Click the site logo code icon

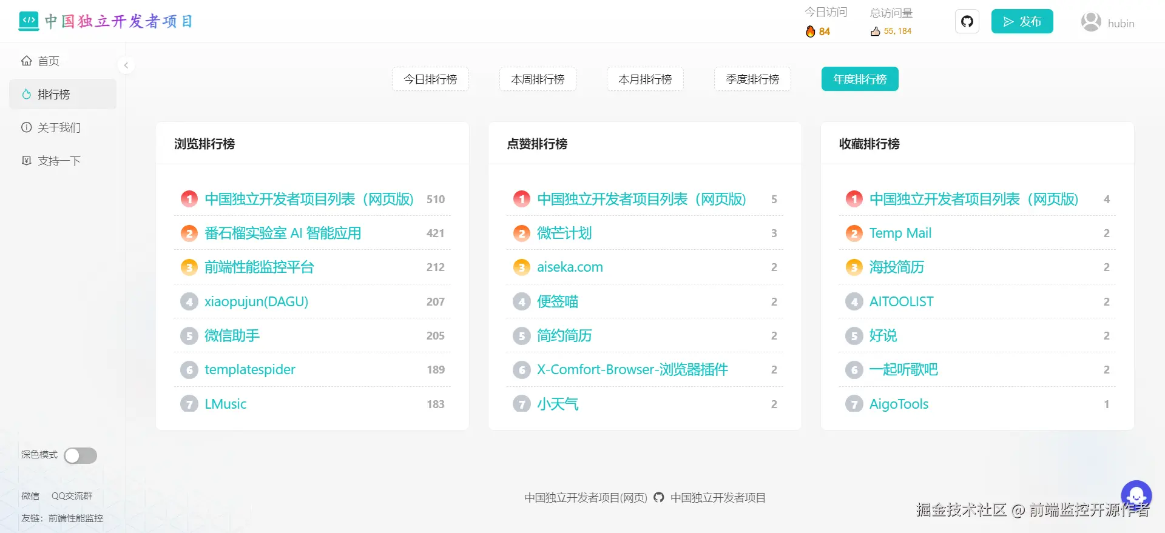(x=29, y=21)
